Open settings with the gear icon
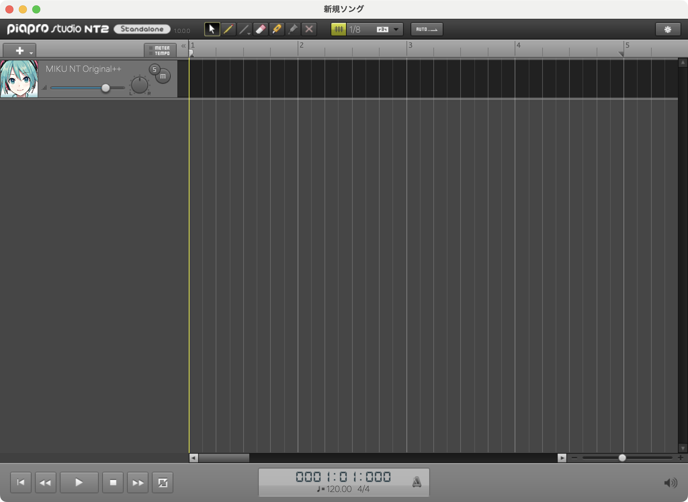 (668, 29)
